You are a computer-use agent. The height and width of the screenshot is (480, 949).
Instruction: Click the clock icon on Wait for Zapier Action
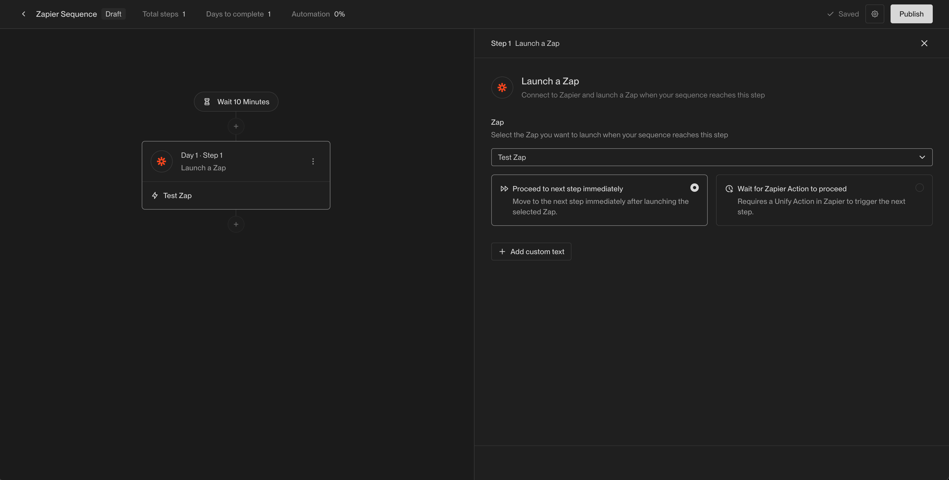coord(729,188)
